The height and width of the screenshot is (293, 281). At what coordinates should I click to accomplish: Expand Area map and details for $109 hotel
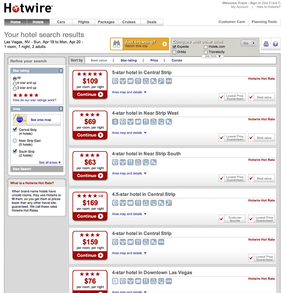click(x=129, y=92)
